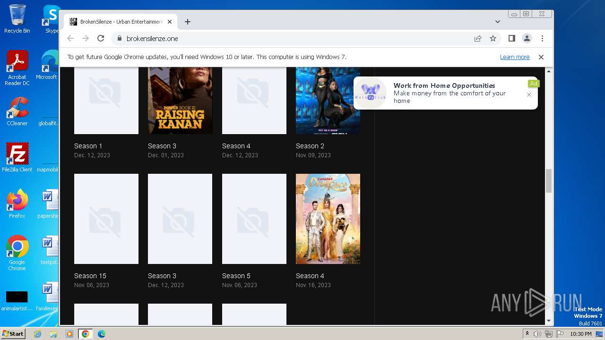Launch Internet Explorer from taskbar
This screenshot has width=605, height=340.
click(x=38, y=334)
